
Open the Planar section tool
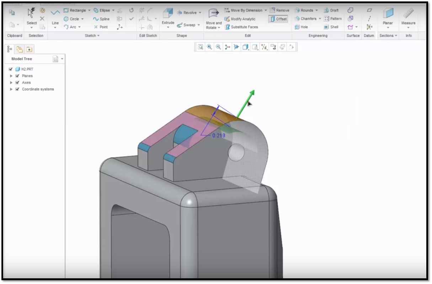[388, 17]
